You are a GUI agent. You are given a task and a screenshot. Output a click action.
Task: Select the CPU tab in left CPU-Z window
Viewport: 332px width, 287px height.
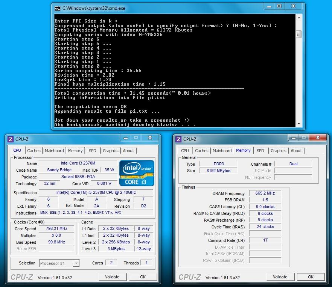coord(17,150)
